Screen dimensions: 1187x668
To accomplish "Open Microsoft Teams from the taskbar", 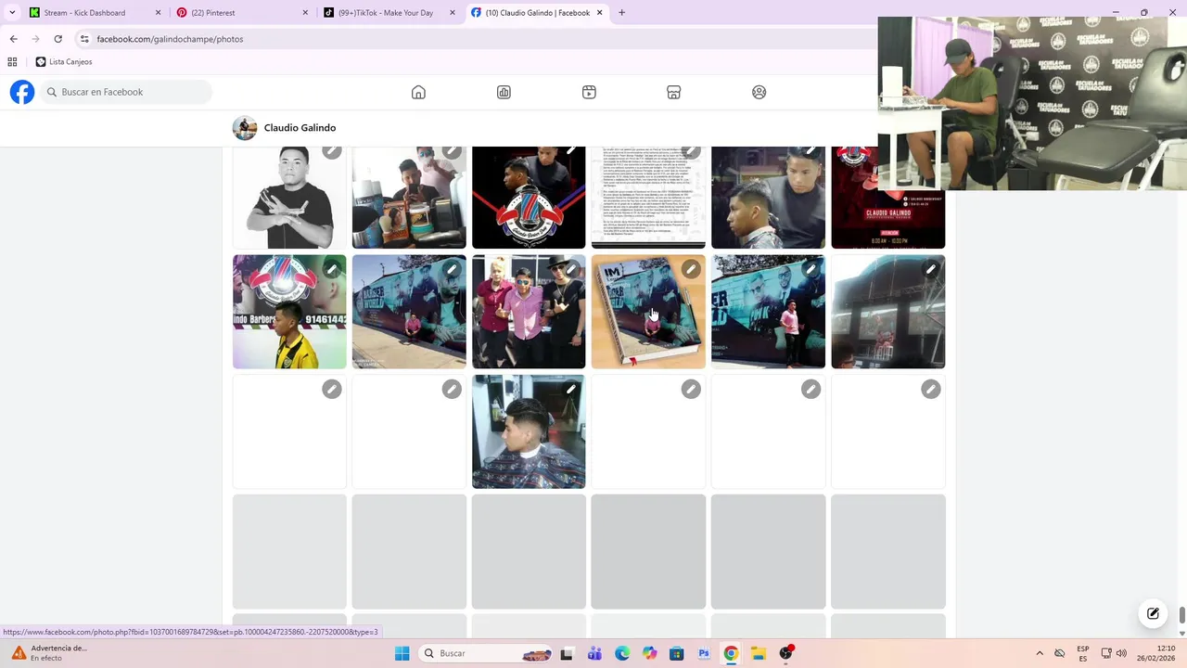I will [594, 653].
